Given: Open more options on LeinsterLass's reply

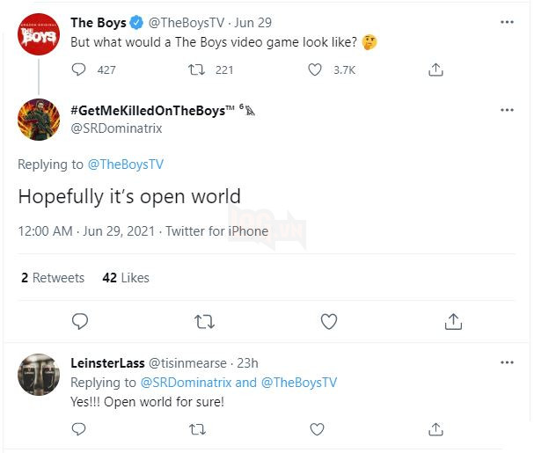Looking at the screenshot, I should coord(507,362).
